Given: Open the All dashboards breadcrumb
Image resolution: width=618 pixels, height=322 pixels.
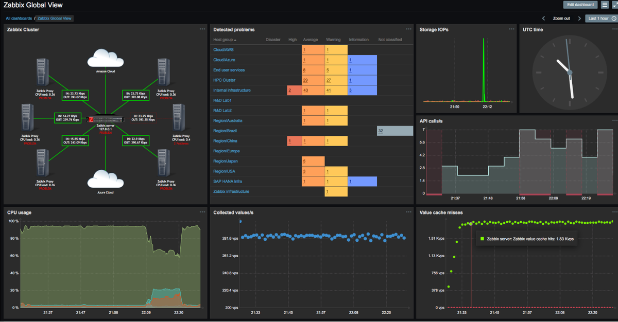Looking at the screenshot, I should [x=19, y=19].
